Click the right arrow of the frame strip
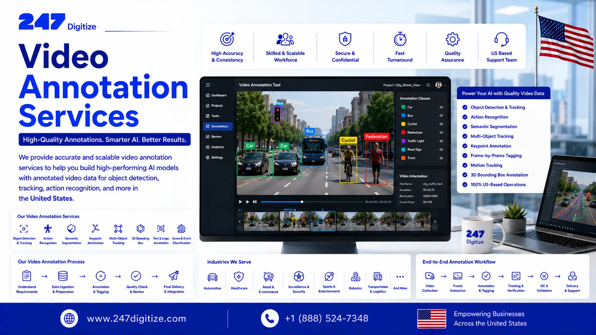Image resolution: width=596 pixels, height=335 pixels. (435, 221)
